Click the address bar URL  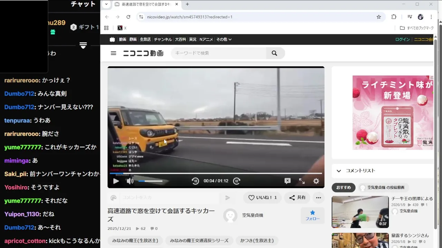[x=190, y=17]
